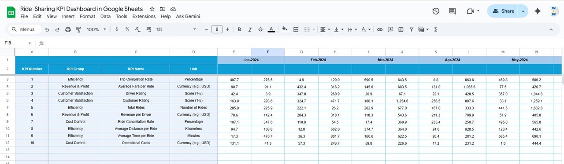Open the borders tool
564x164 pixels.
tap(296, 29)
